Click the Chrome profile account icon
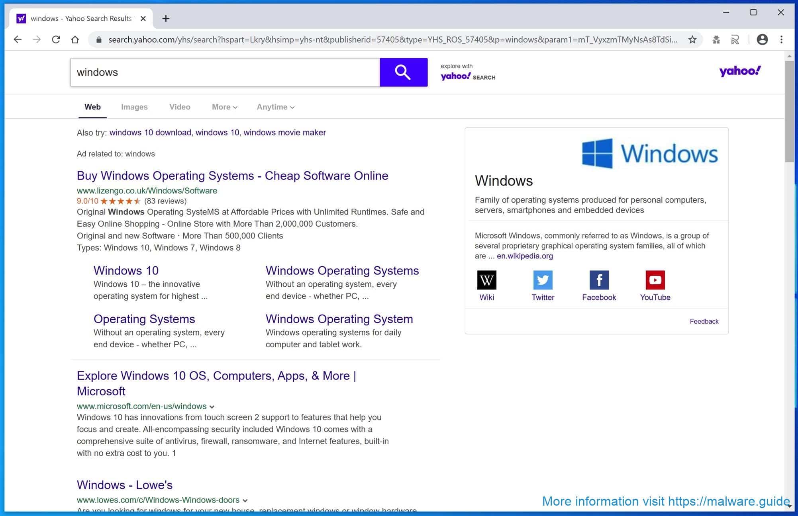The width and height of the screenshot is (798, 516). tap(761, 39)
